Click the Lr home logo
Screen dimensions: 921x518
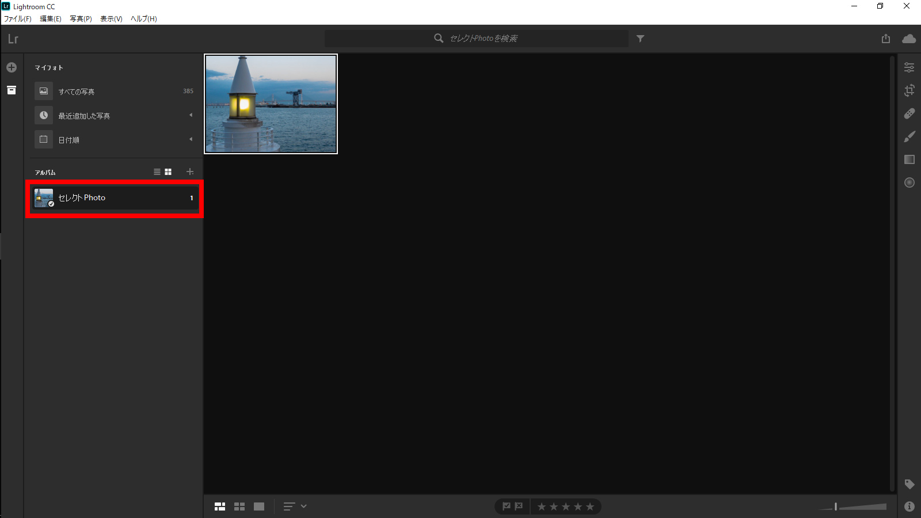[13, 39]
